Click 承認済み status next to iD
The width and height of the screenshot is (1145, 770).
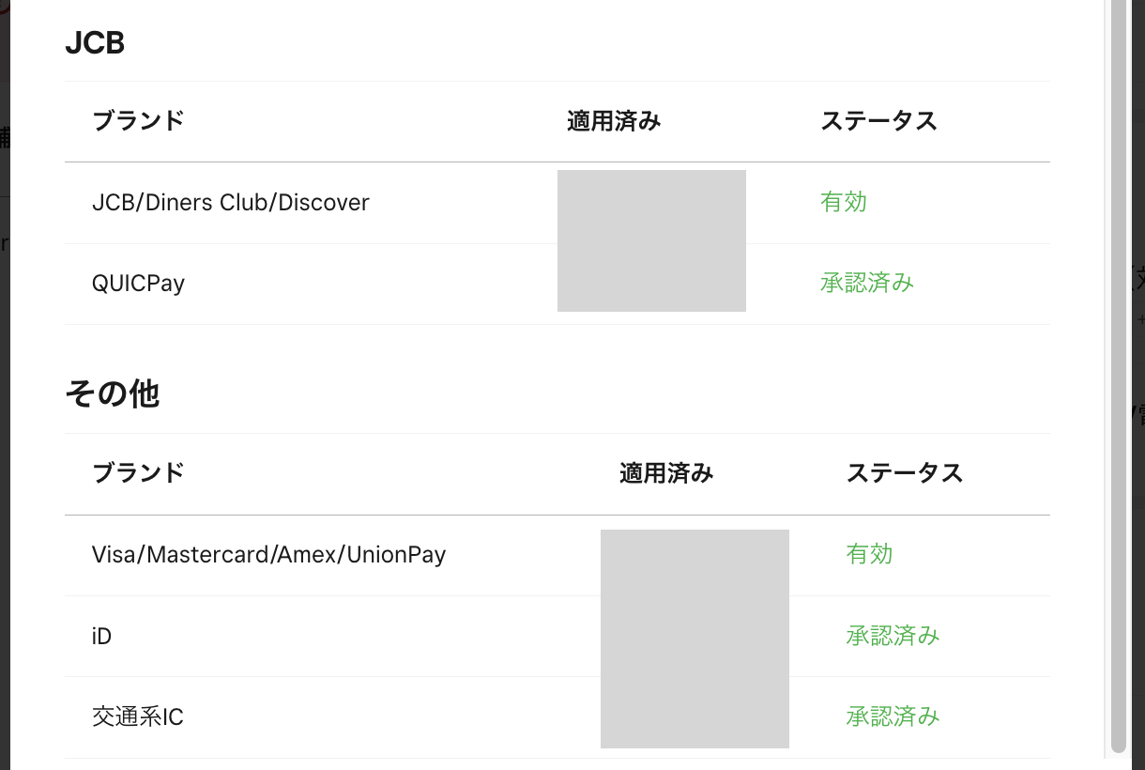[x=892, y=636]
